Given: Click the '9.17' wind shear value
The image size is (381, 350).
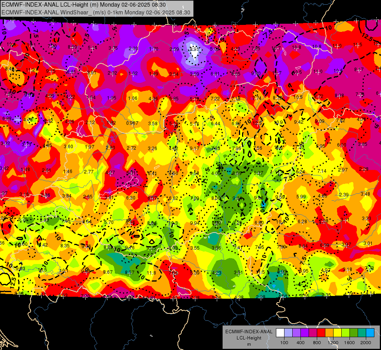Looking at the screenshot, I should [x=194, y=148].
